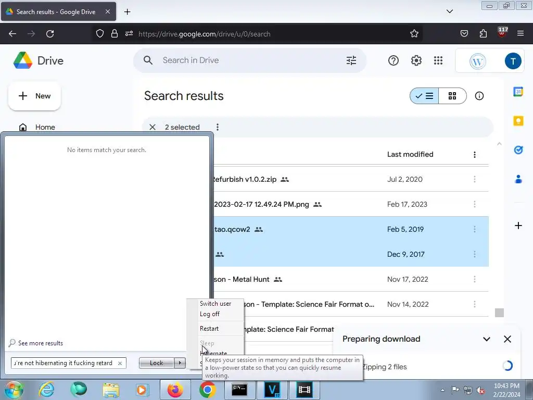533x400 pixels.
Task: Go to Home in Drive sidebar
Action: click(45, 127)
